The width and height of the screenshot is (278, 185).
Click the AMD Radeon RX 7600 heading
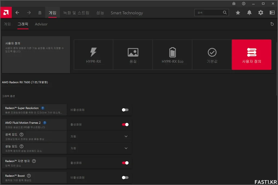pyautogui.click(x=25, y=82)
